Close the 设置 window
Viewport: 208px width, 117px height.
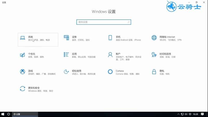pos(204,2)
